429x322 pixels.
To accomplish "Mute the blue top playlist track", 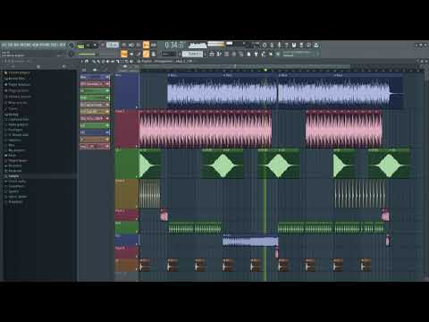I will point(137,106).
